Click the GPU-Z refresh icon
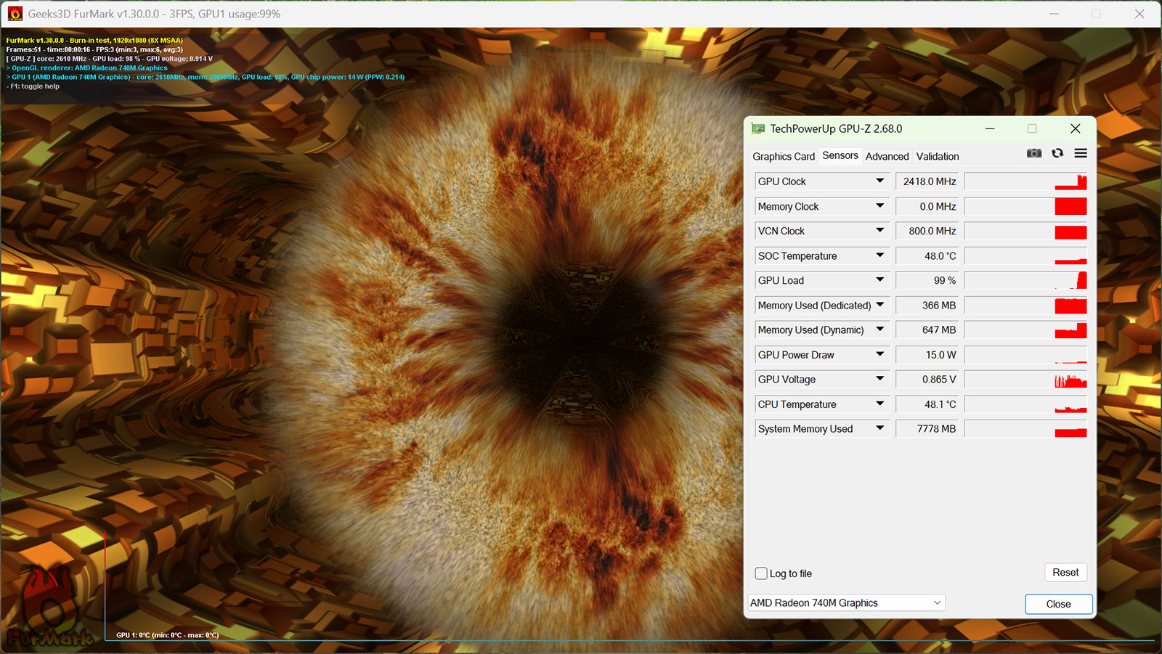 point(1057,153)
